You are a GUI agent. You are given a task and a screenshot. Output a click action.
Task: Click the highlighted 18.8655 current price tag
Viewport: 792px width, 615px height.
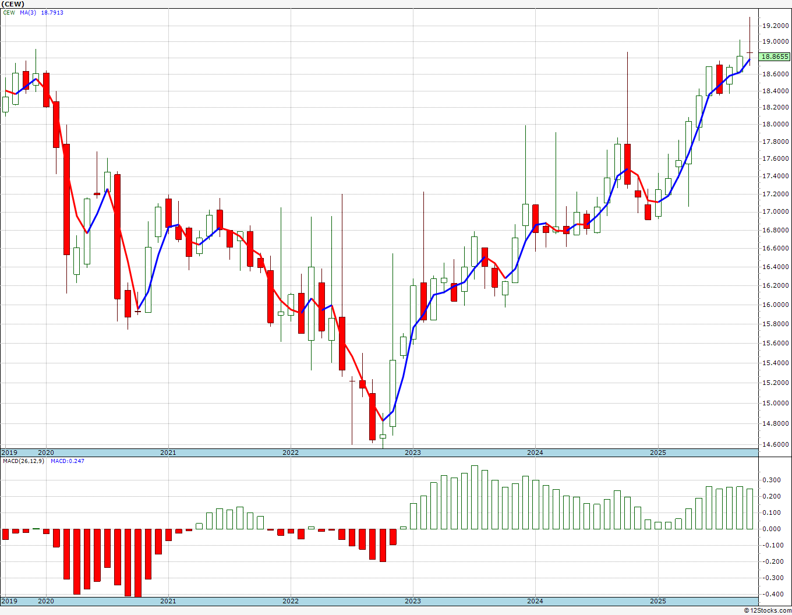click(x=775, y=56)
